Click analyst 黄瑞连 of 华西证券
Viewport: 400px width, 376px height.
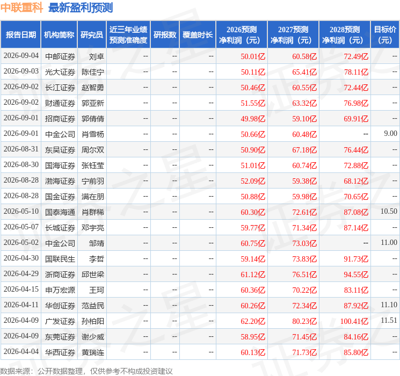point(92,352)
